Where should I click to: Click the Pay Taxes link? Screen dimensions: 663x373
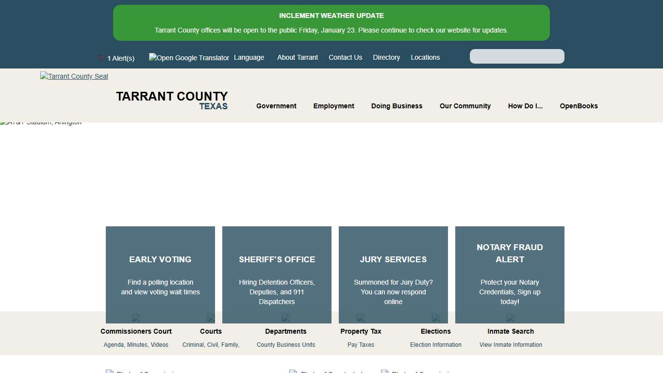point(361,344)
